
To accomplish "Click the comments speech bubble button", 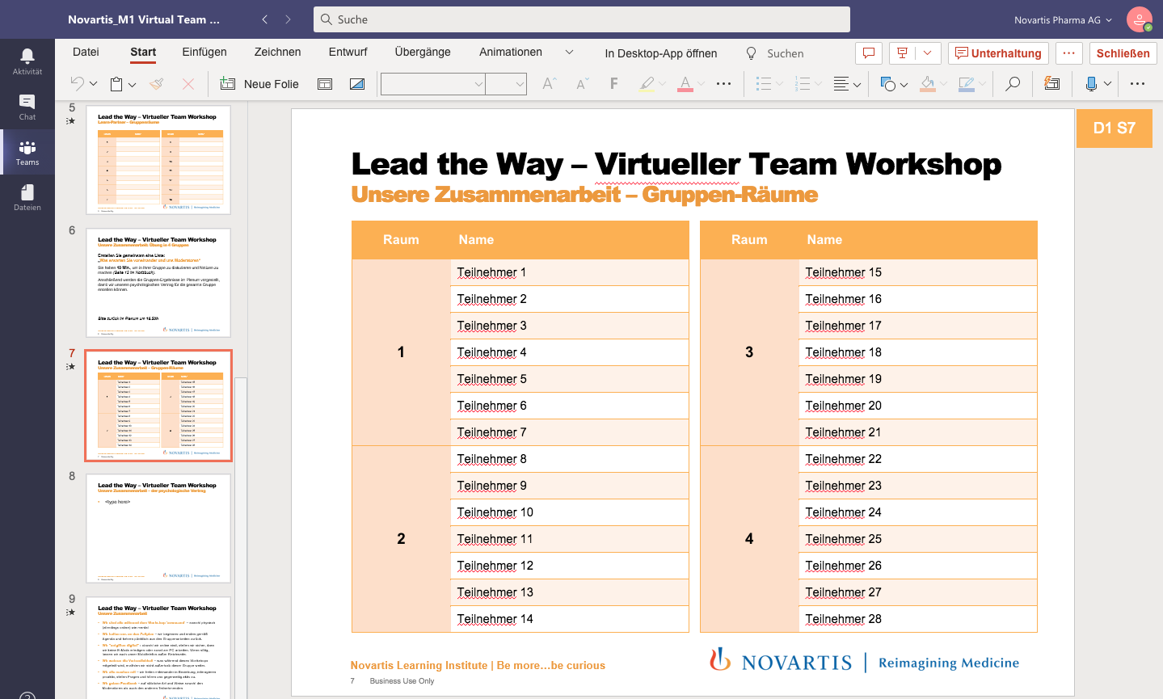I will [869, 53].
